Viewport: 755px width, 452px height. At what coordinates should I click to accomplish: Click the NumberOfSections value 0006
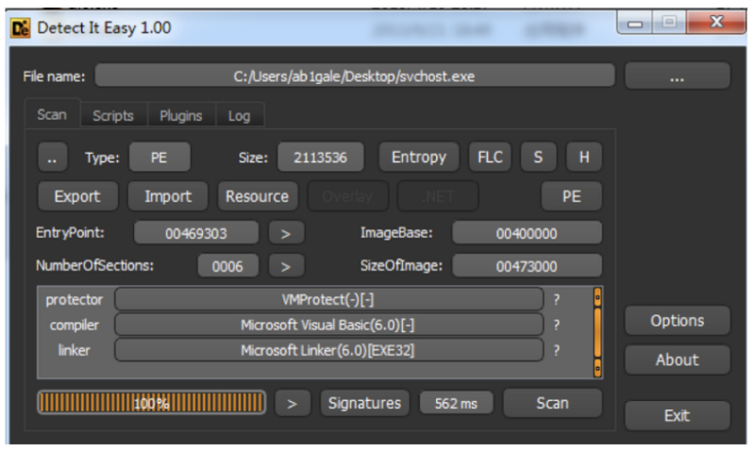tap(227, 266)
